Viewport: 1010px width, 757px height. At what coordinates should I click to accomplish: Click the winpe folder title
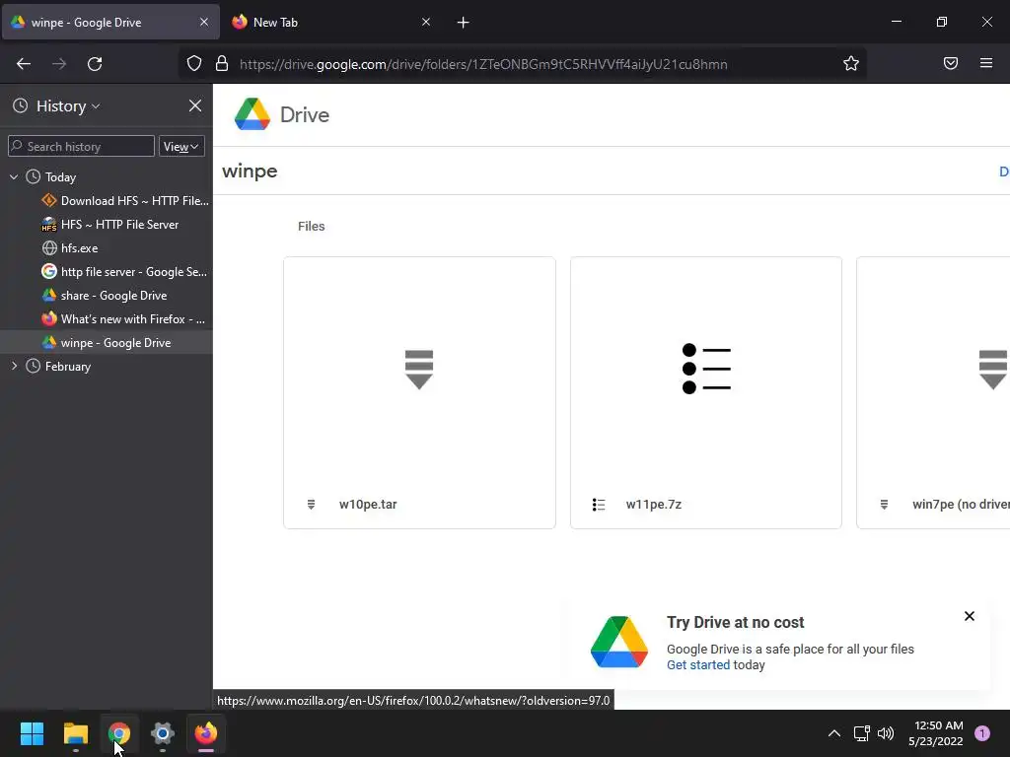[x=250, y=172]
